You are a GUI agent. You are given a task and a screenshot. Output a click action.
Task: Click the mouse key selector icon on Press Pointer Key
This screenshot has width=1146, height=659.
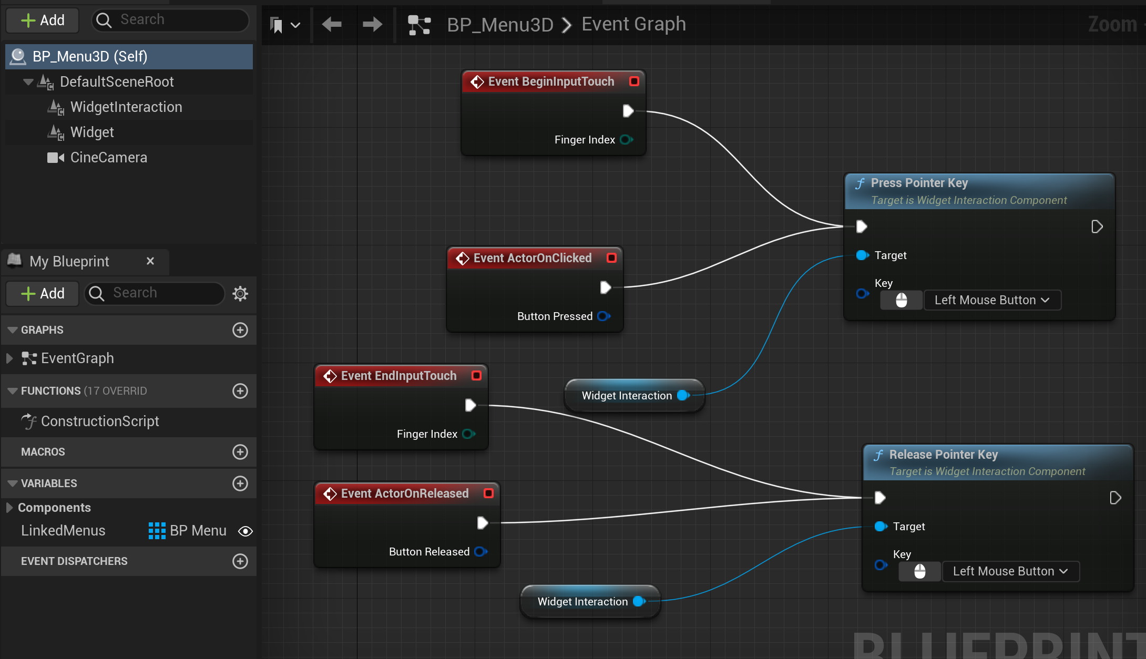point(901,300)
